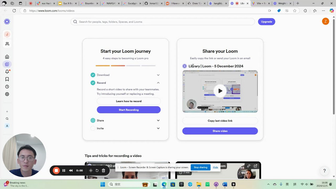Open the Windows Start menu
The width and height of the screenshot is (336, 189).
click(103, 184)
